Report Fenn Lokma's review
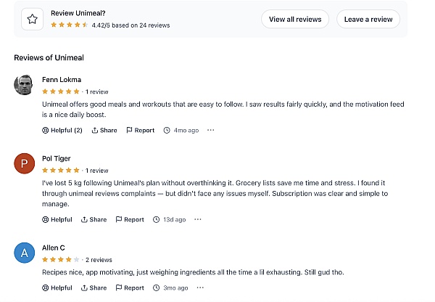The image size is (435, 302). pos(140,131)
